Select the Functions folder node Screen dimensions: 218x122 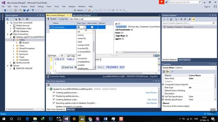23,51
